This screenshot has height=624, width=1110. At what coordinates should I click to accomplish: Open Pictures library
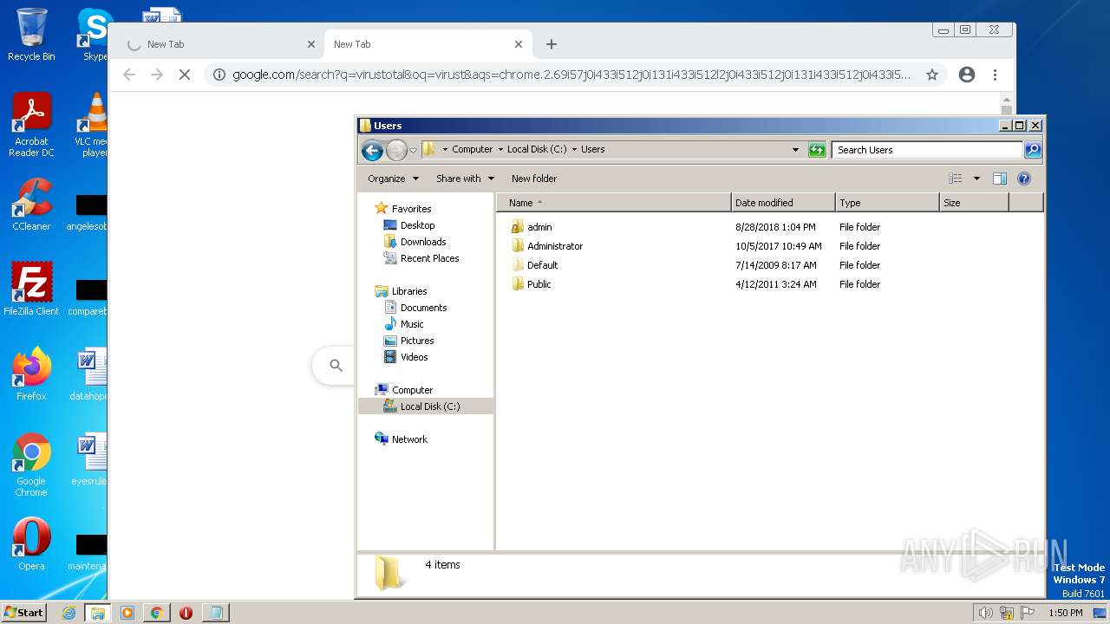tap(409, 341)
